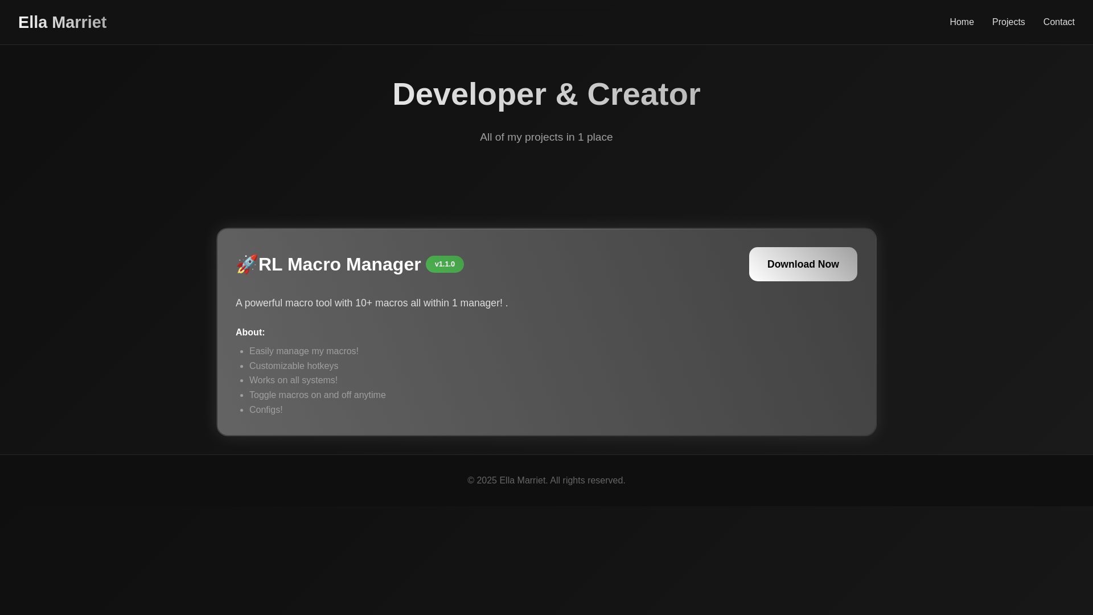Click the v1.1.0 version badge
The image size is (1093, 615).
(x=445, y=264)
